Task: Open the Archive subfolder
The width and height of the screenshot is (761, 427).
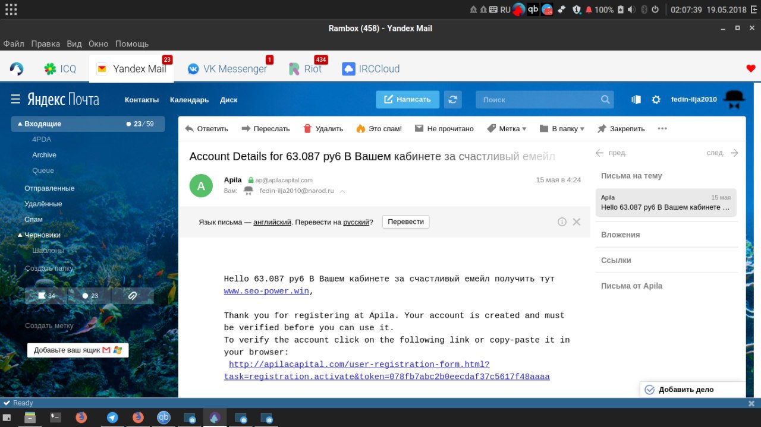Action: (x=45, y=155)
